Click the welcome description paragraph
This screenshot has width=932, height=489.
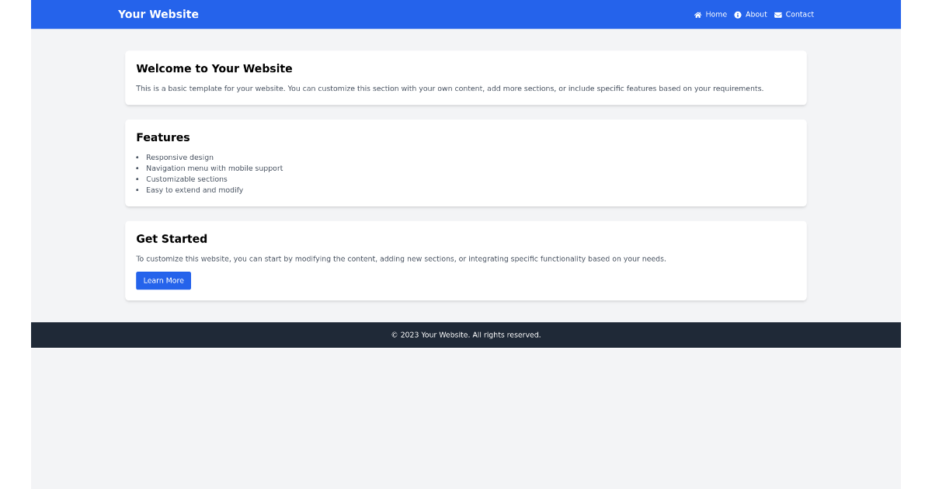(x=450, y=88)
